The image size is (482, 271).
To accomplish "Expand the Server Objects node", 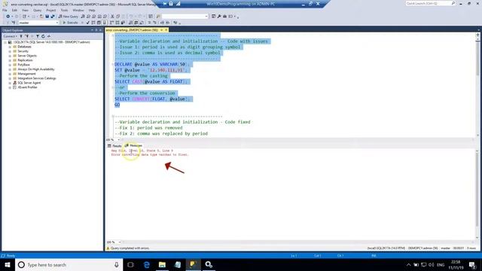I will tap(10, 56).
